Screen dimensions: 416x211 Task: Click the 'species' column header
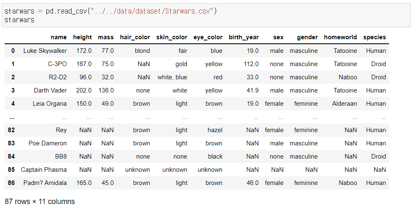coord(374,37)
